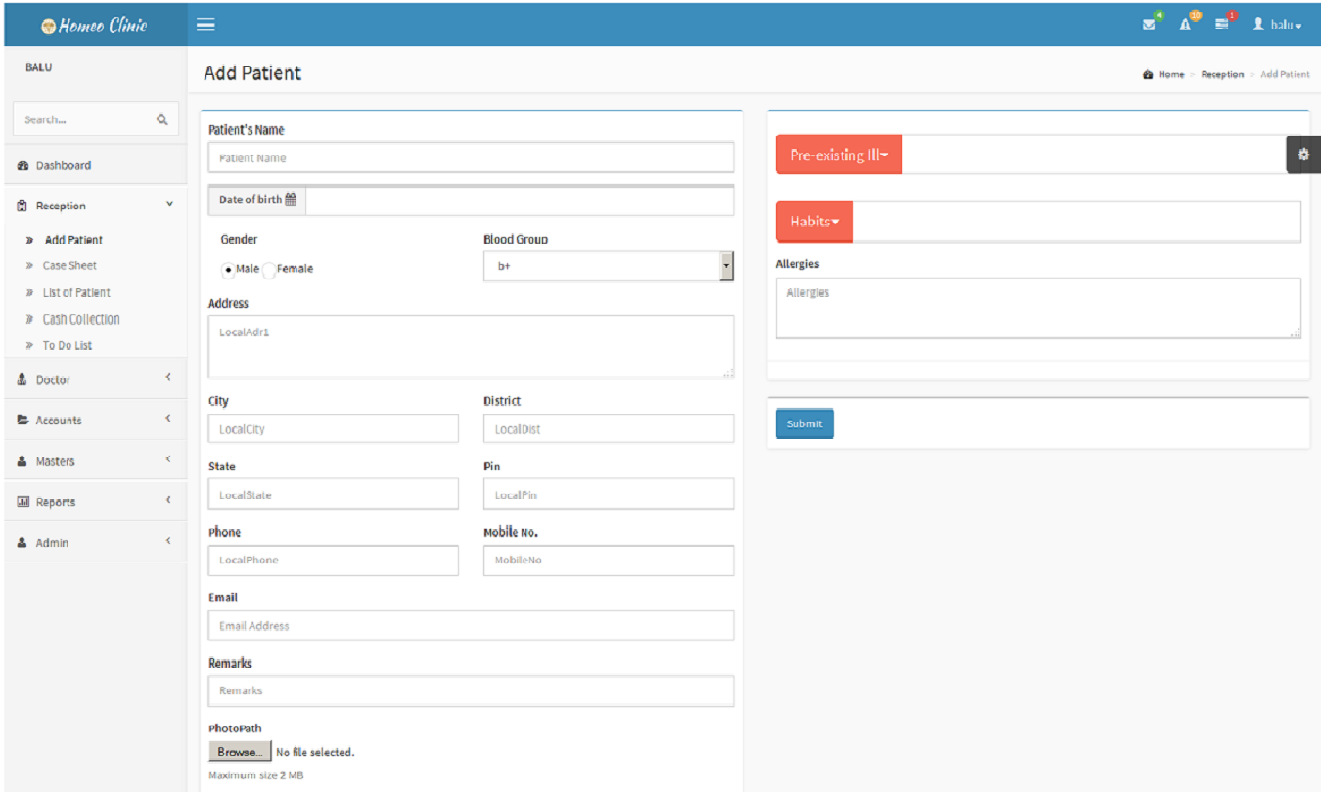Image resolution: width=1321 pixels, height=800 pixels.
Task: Click the calendar icon beside Date of birth
Action: 291,200
